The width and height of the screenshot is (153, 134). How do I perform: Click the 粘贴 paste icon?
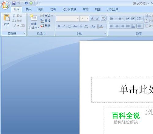(6, 18)
